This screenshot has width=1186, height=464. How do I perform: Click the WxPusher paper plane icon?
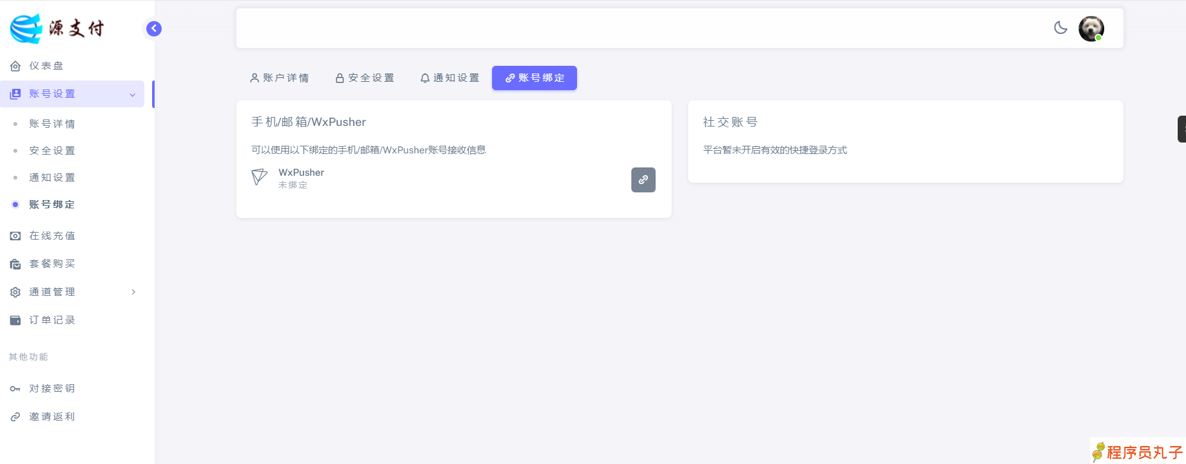(259, 177)
